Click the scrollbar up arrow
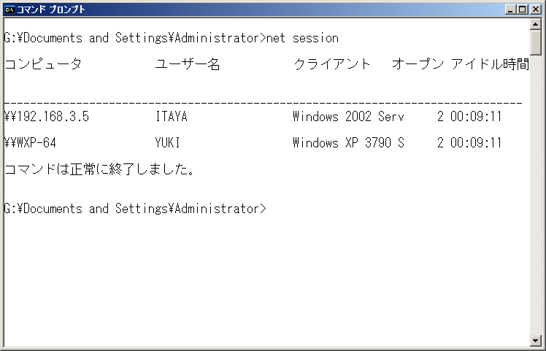Screen dimensions: 546x351 [536, 23]
